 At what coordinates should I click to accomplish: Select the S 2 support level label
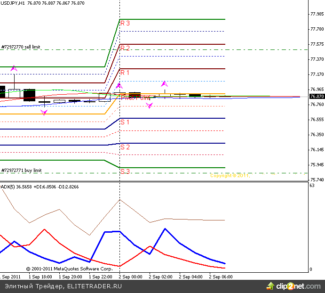point(125,147)
